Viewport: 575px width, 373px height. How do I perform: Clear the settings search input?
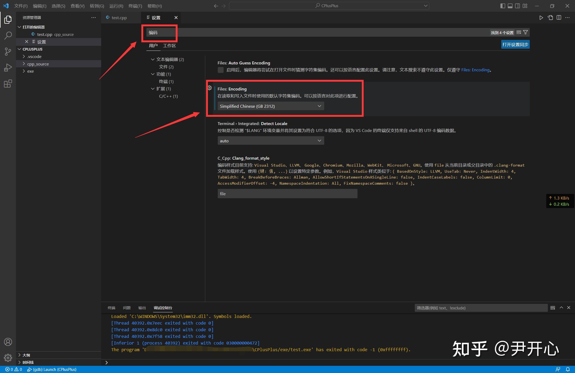coord(519,32)
